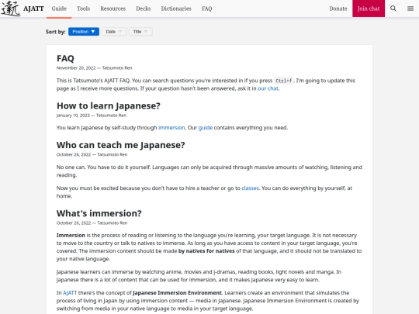The image size is (419, 314).
Task: Open the Dictionaries menu item
Action: click(x=176, y=9)
